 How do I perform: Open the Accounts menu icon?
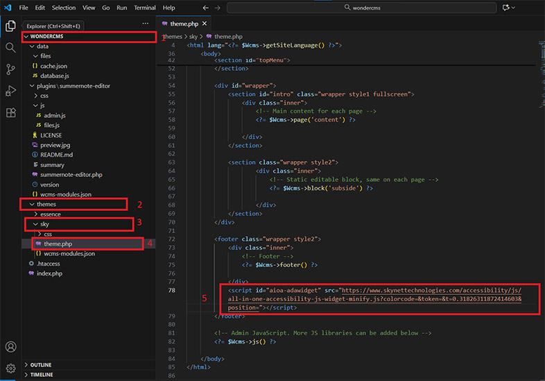(11, 347)
